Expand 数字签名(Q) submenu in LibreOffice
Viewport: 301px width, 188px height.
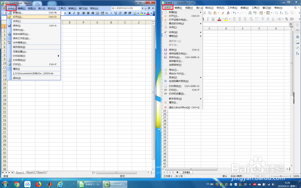(200, 99)
